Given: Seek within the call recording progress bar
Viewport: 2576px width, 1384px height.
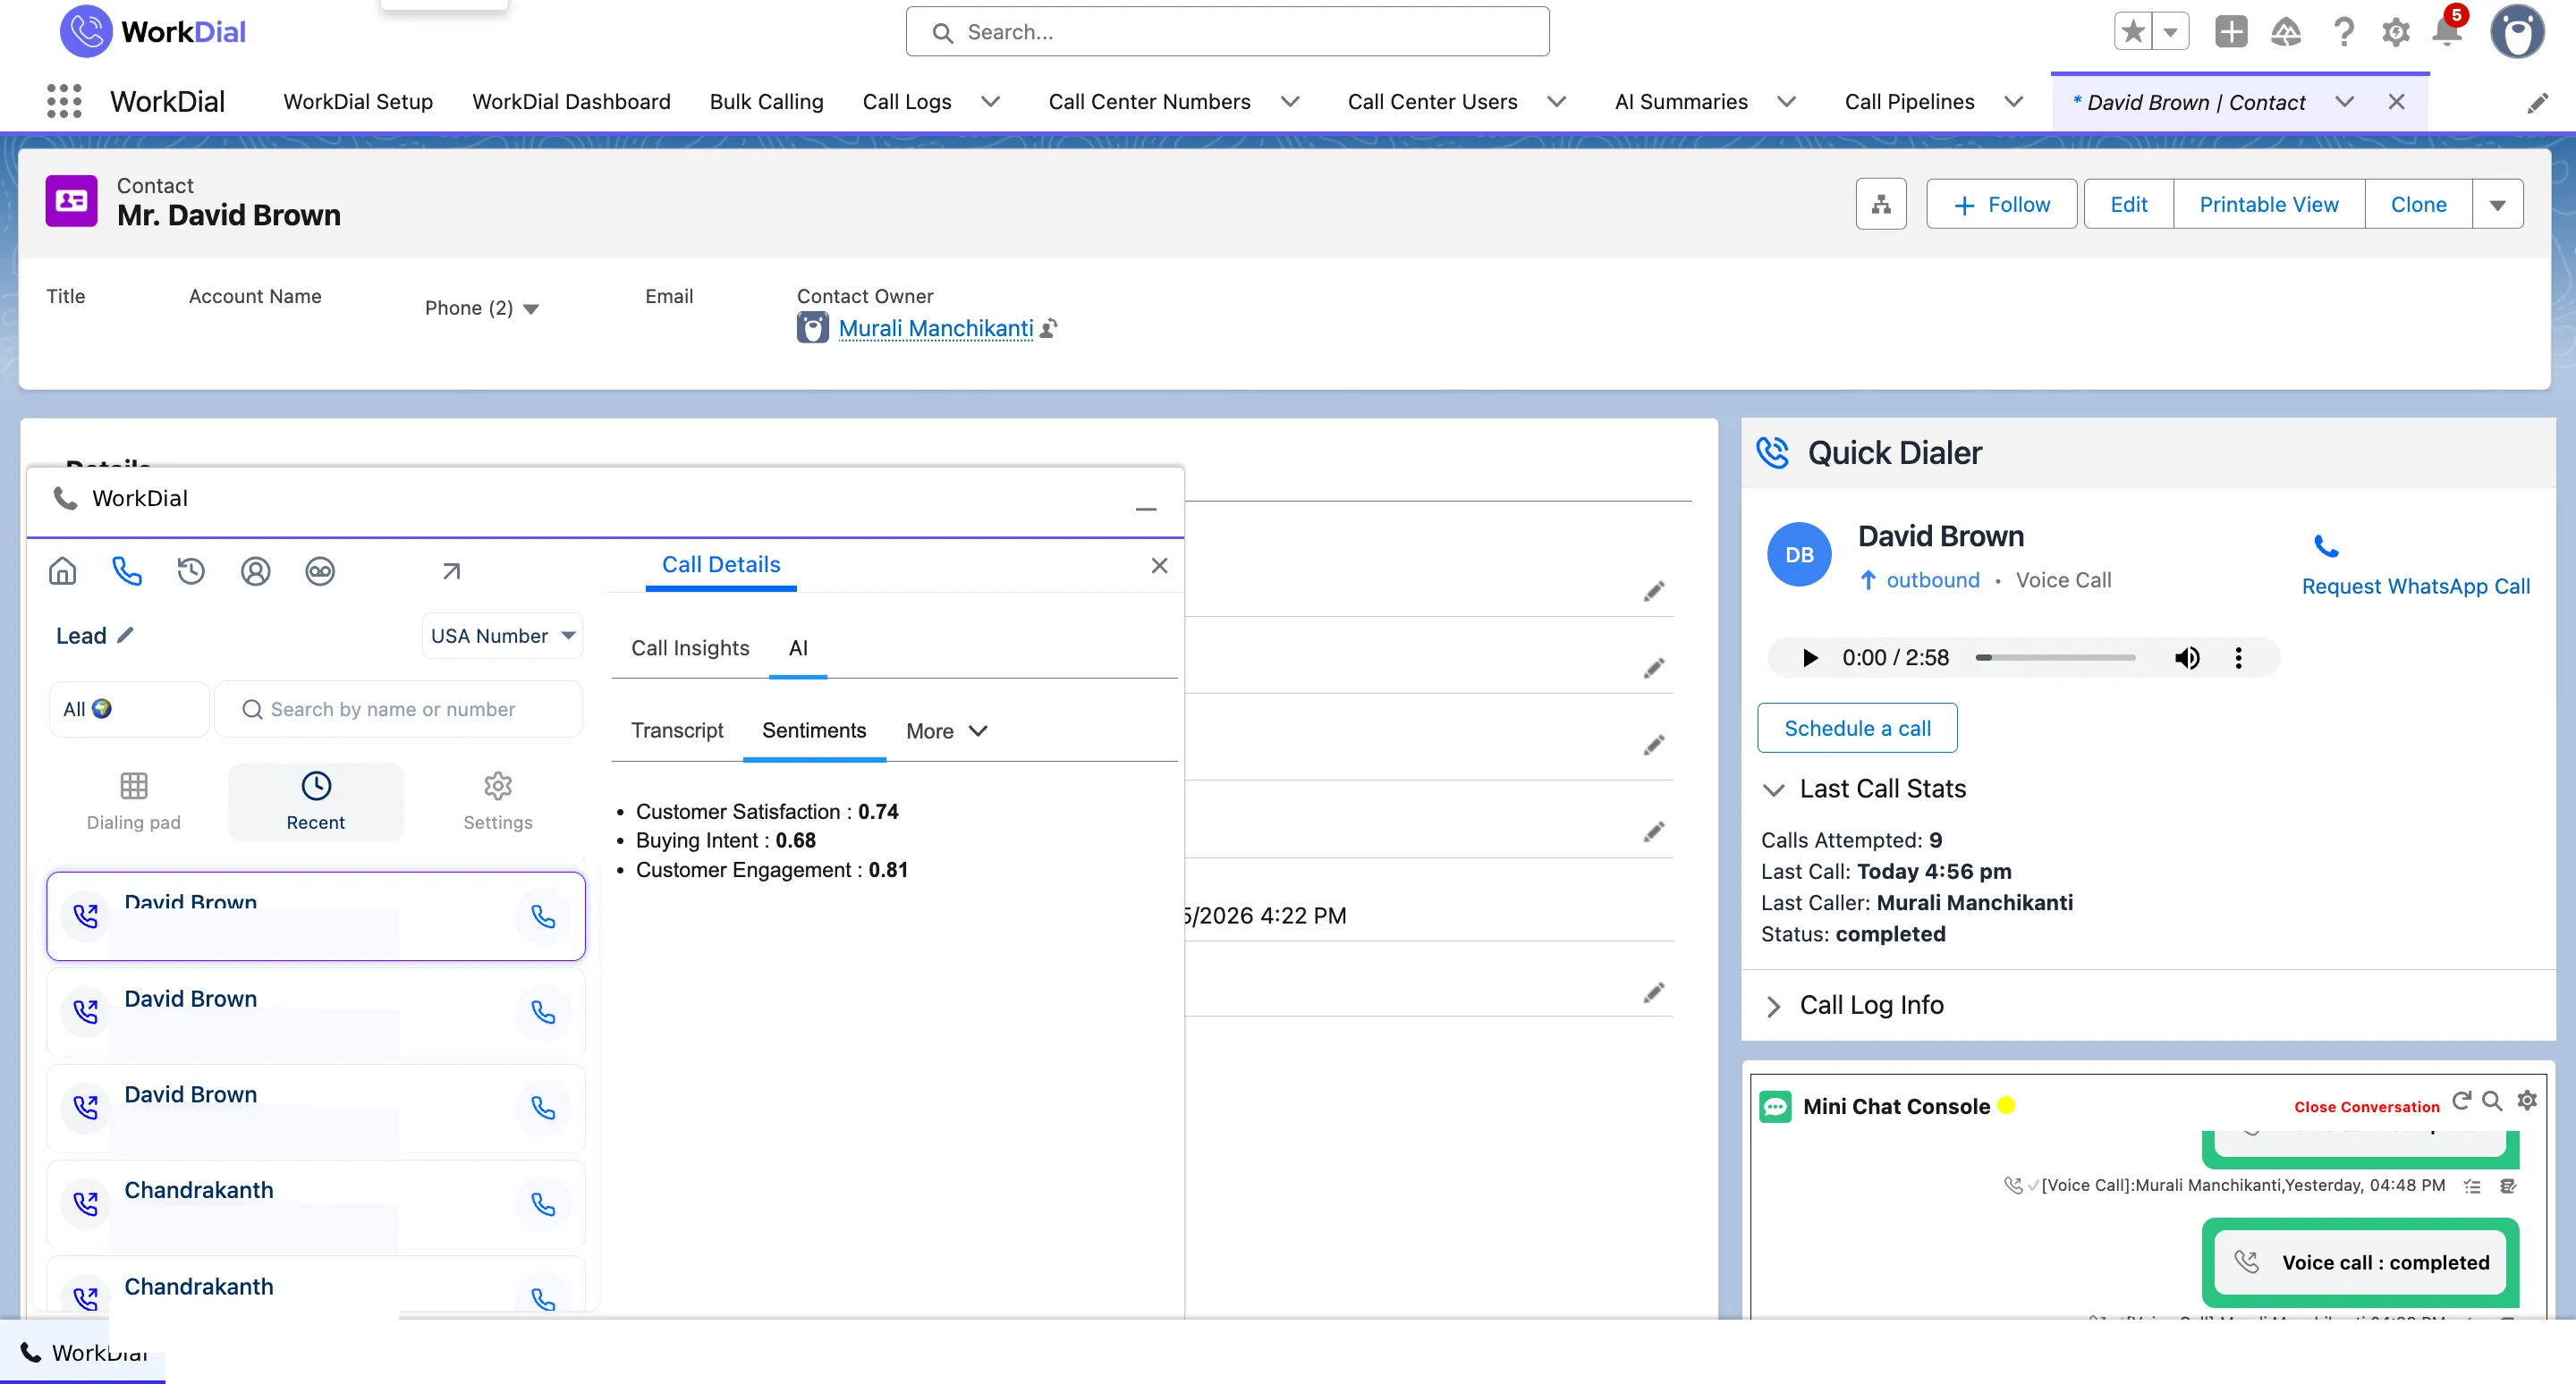Looking at the screenshot, I should click(x=2055, y=657).
